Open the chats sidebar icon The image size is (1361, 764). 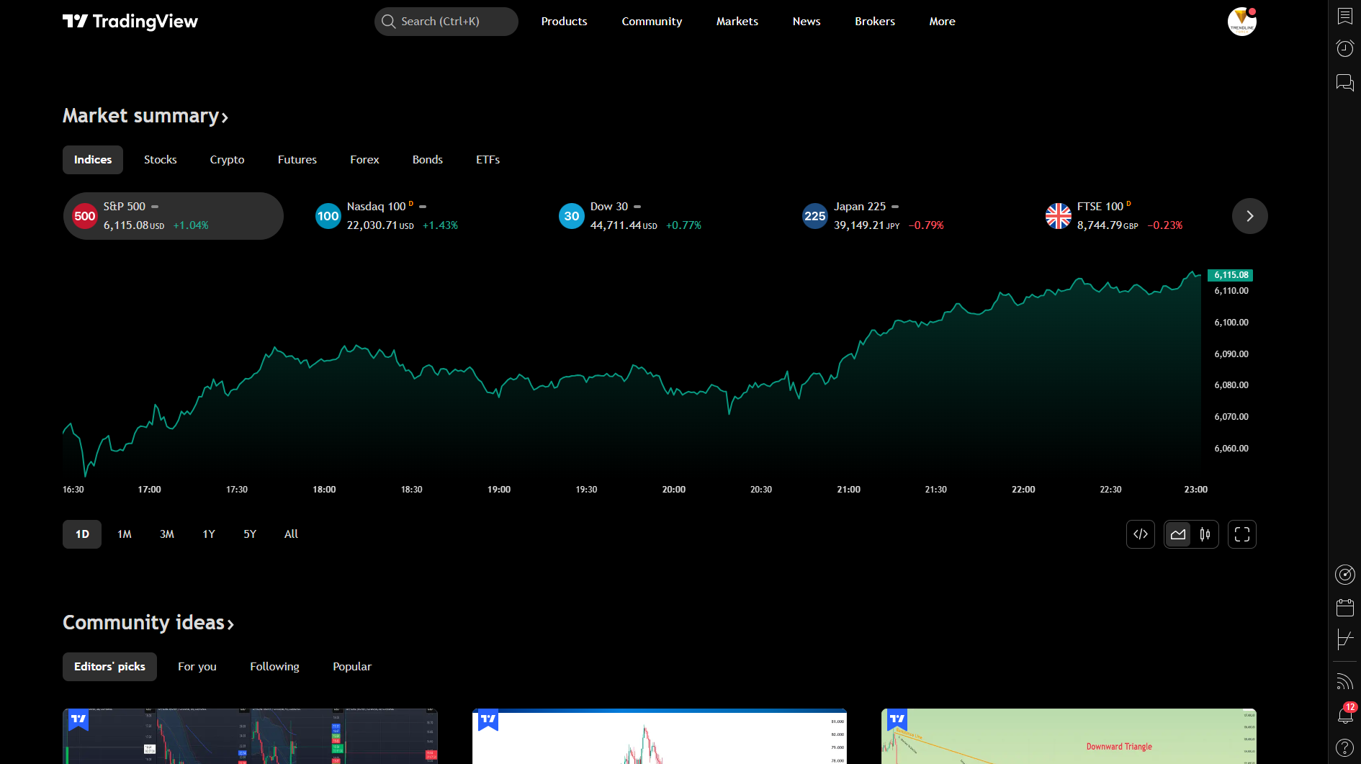click(x=1344, y=82)
